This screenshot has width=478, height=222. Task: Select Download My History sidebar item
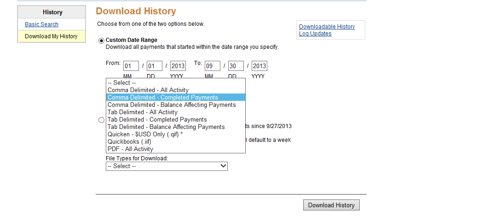point(52,36)
